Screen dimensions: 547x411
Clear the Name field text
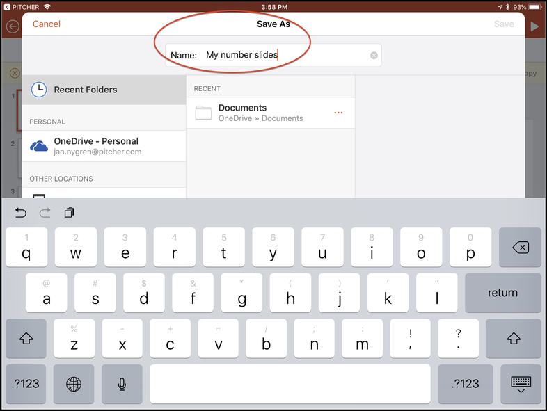[x=374, y=55]
